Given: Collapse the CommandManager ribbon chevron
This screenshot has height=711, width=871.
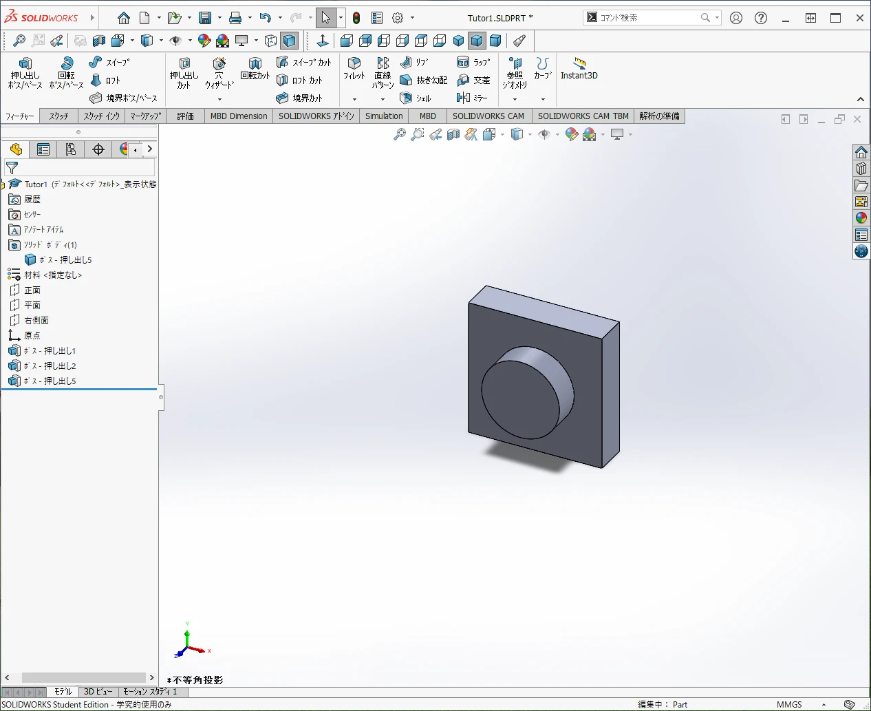Looking at the screenshot, I should 860,100.
